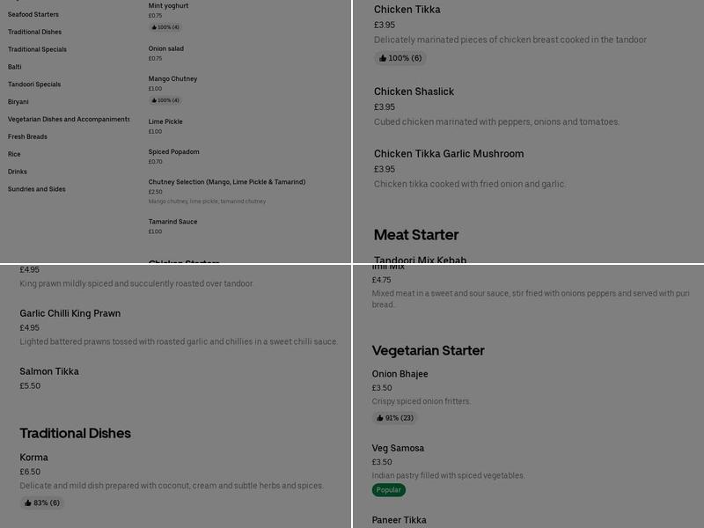The height and width of the screenshot is (528, 704).
Task: Click the Salmon Tikka item
Action: [x=50, y=371]
